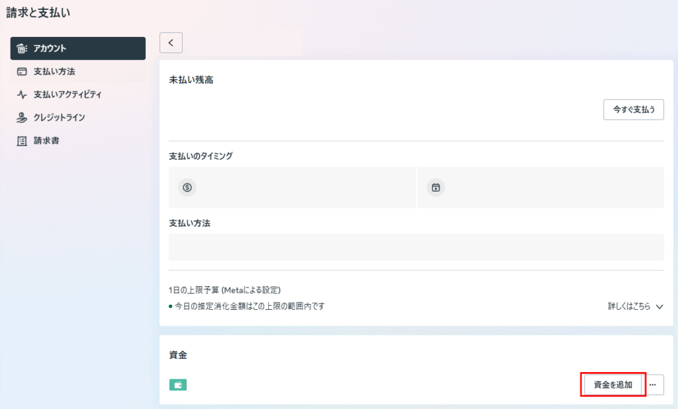Switch to 支払い方法 in the sidebar
Screen dimensions: 678x409
59,71
